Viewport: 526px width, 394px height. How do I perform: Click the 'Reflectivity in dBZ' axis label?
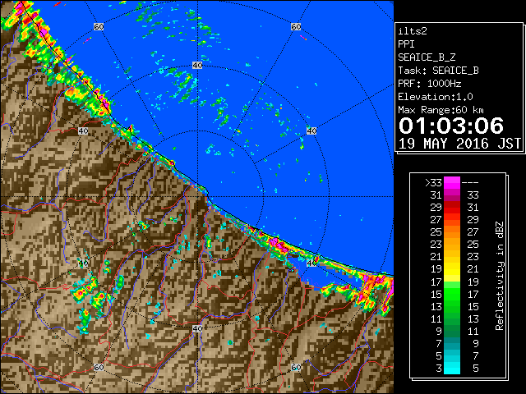click(x=500, y=276)
